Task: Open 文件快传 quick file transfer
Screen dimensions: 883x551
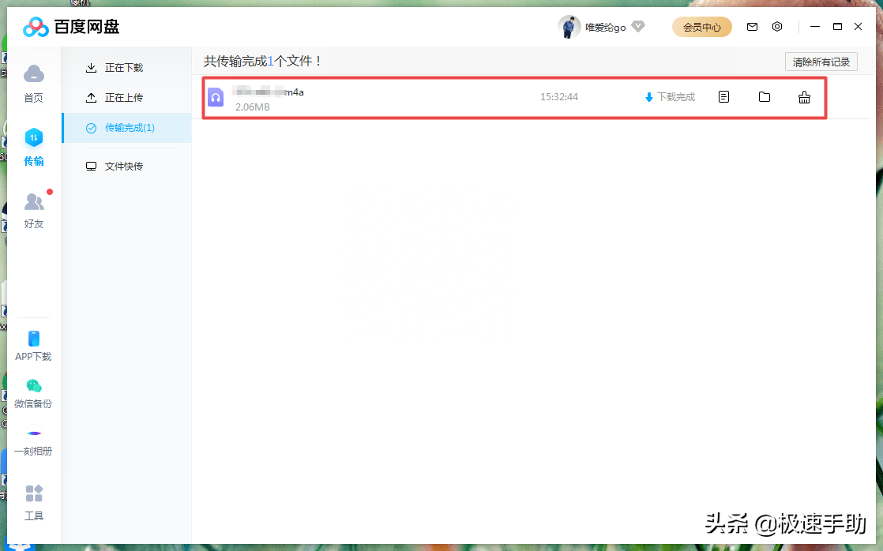Action: click(124, 167)
